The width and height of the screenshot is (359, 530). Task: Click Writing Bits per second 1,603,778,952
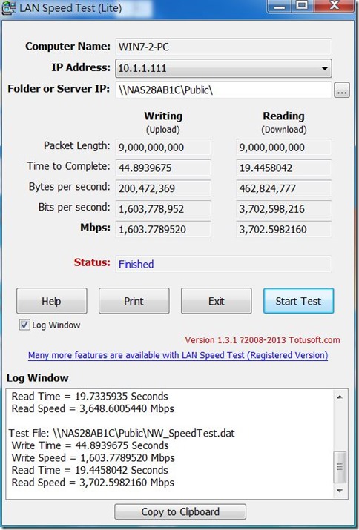click(163, 209)
